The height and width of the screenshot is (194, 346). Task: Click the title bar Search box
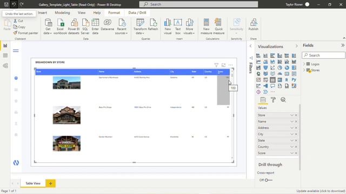point(198,4)
